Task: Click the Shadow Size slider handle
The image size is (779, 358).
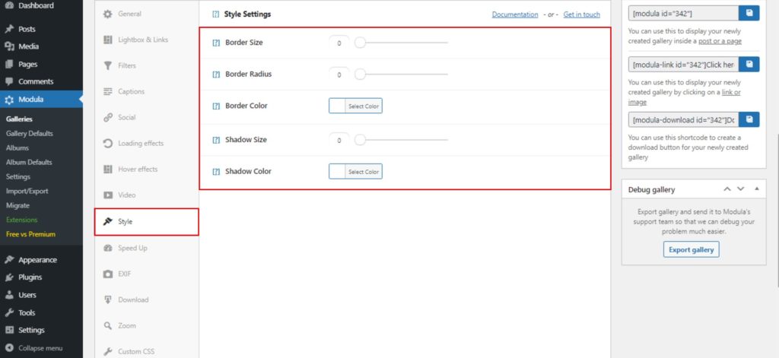Action: click(x=361, y=140)
